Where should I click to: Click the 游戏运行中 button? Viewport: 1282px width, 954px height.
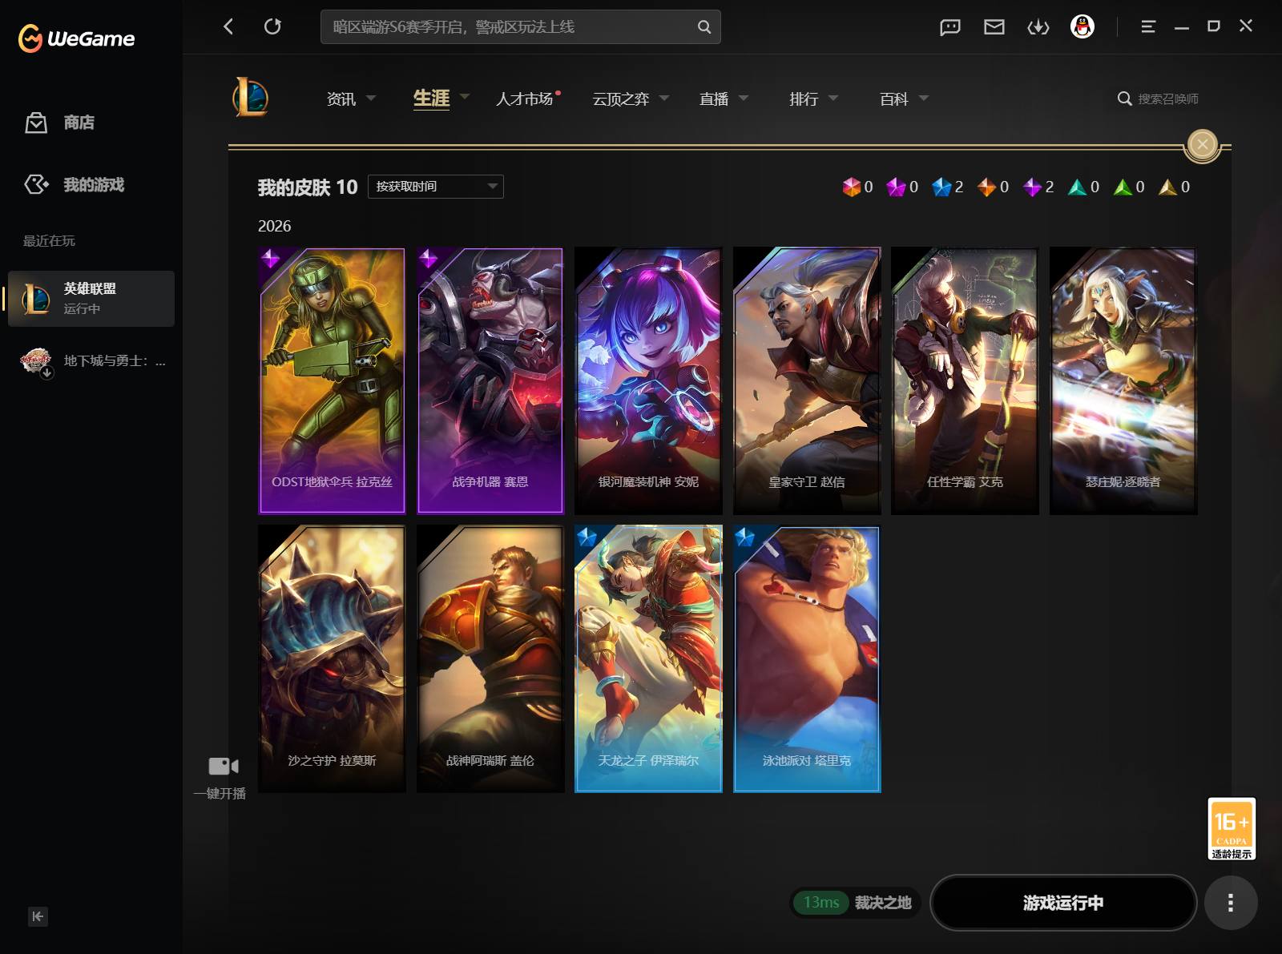pyautogui.click(x=1063, y=903)
